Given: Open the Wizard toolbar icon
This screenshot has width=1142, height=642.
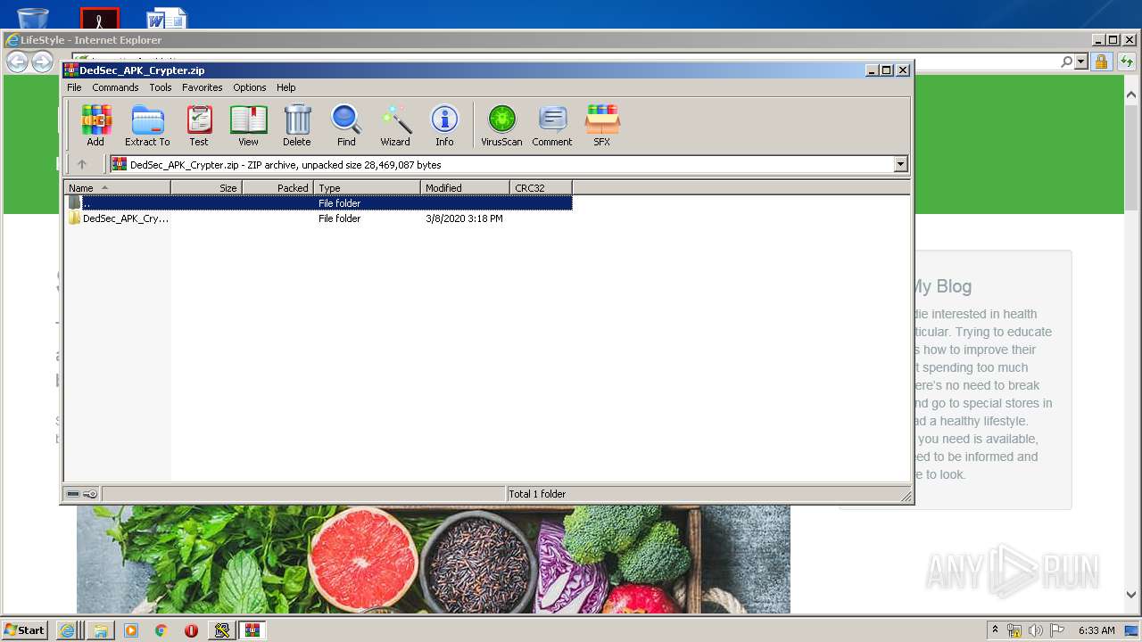Looking at the screenshot, I should click(395, 125).
